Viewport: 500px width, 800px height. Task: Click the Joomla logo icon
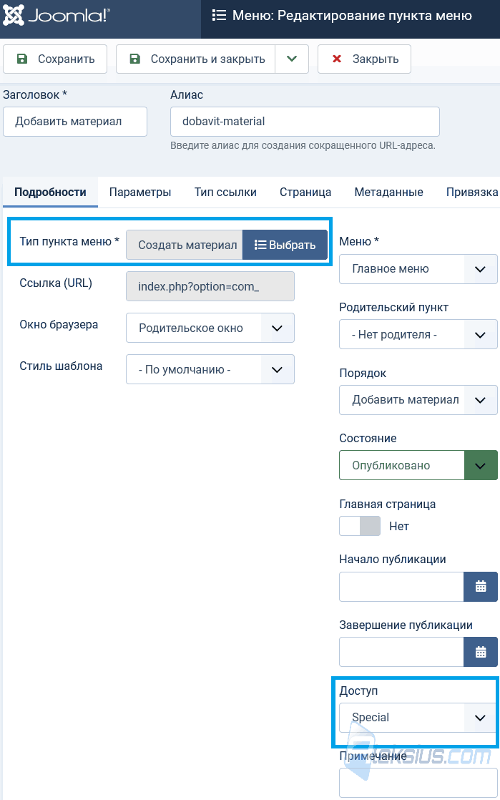click(x=13, y=16)
